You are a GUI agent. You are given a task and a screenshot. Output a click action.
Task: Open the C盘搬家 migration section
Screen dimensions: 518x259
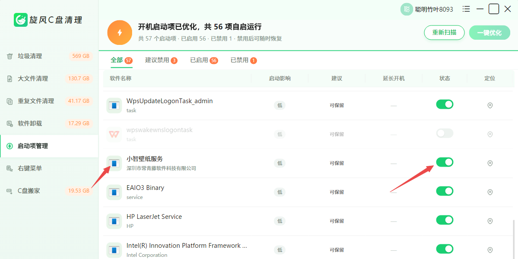49,191
